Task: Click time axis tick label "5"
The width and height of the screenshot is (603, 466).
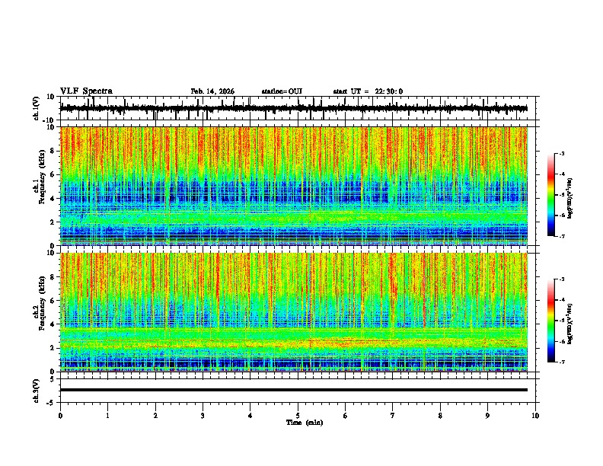Action: (x=298, y=416)
